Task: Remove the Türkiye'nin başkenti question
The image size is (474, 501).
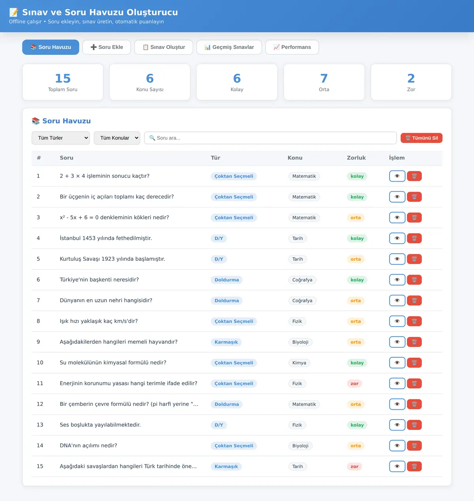Action: pyautogui.click(x=414, y=280)
